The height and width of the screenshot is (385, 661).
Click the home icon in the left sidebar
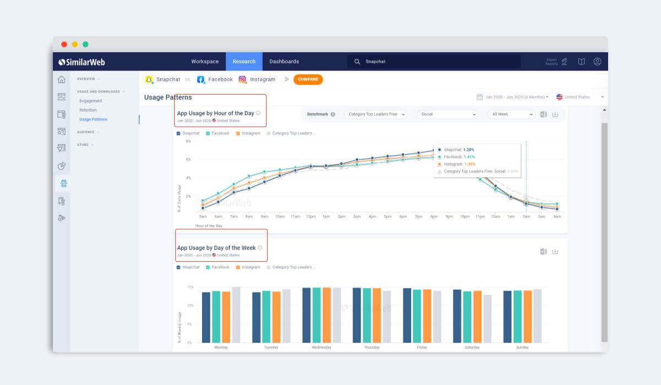pyautogui.click(x=61, y=80)
